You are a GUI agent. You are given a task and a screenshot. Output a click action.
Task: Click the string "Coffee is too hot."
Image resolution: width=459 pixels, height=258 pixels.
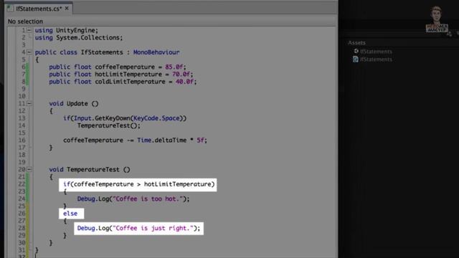[x=148, y=199]
